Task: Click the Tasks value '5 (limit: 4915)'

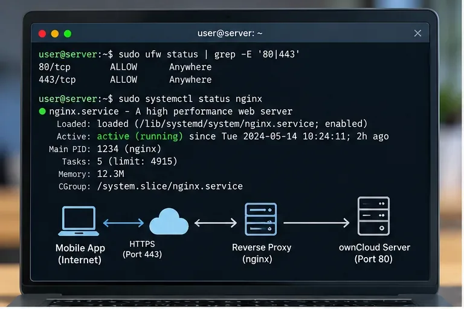Action: [x=137, y=162]
